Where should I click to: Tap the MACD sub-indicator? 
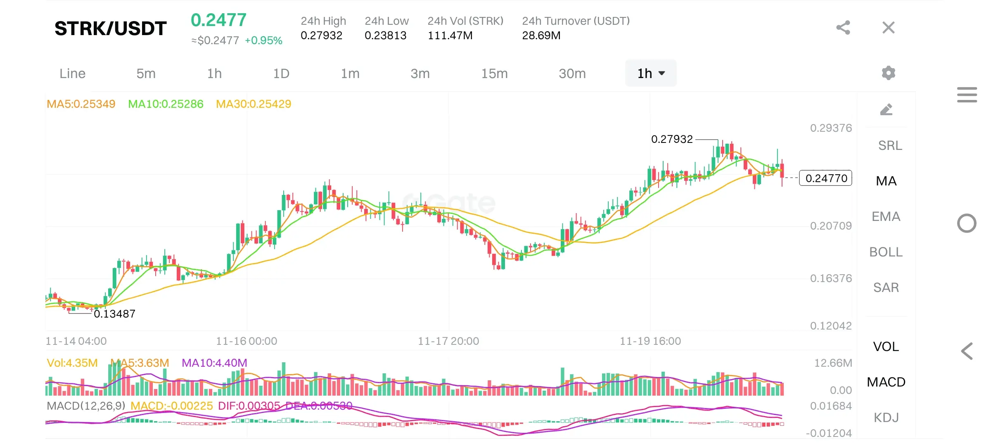(886, 382)
